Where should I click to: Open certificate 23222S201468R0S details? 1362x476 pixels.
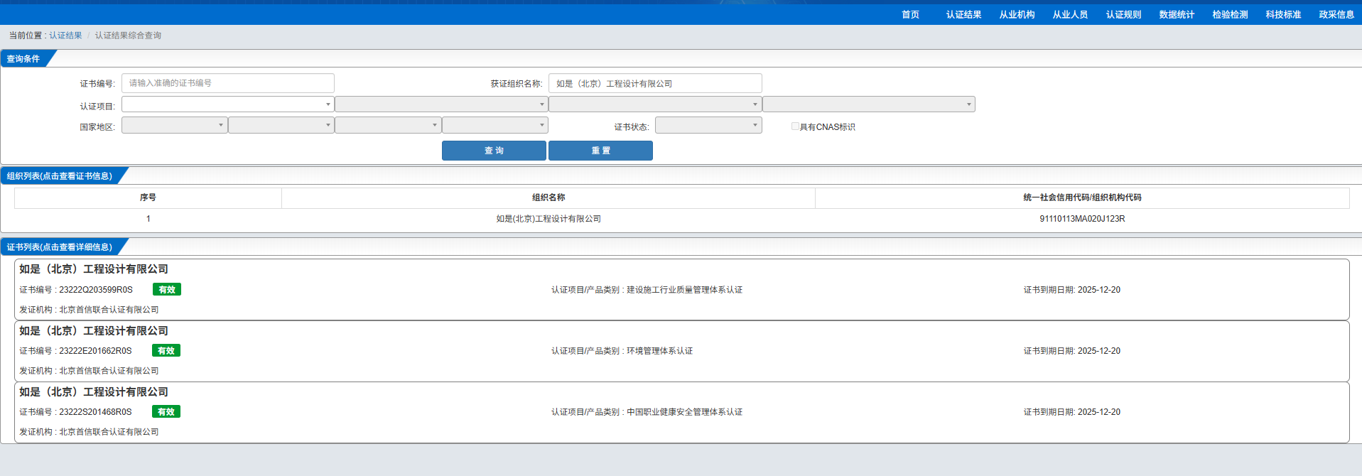pyautogui.click(x=95, y=412)
